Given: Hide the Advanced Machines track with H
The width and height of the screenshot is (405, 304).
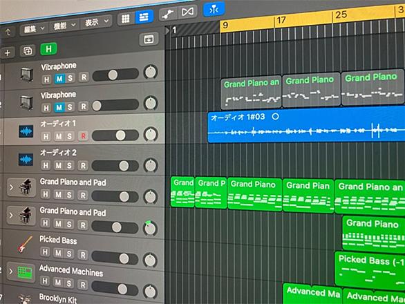Looking at the screenshot, I should tap(45, 281).
